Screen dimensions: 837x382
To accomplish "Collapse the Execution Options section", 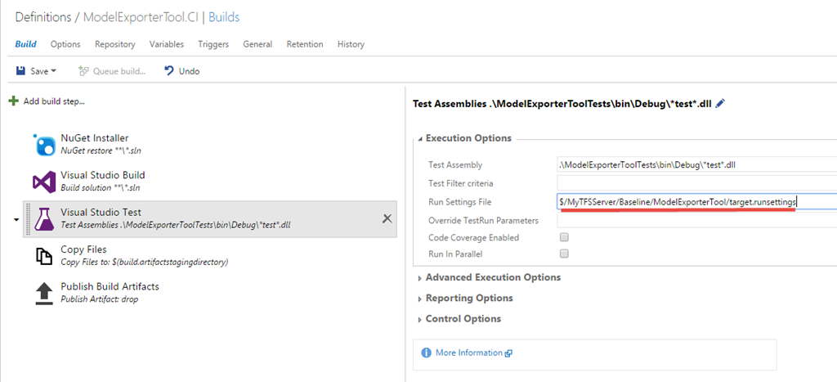I will [x=468, y=138].
